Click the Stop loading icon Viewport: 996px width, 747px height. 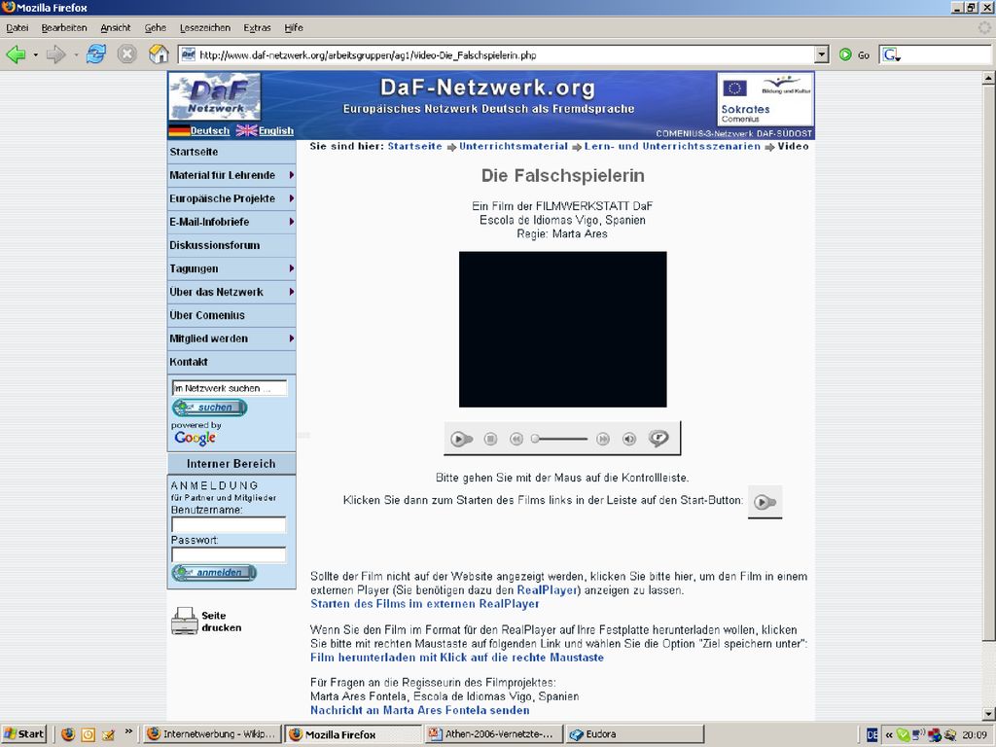pos(127,54)
